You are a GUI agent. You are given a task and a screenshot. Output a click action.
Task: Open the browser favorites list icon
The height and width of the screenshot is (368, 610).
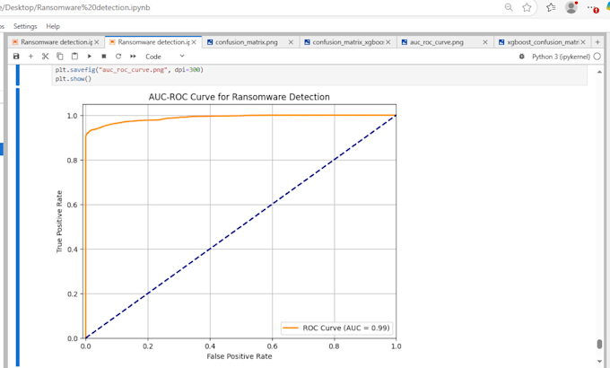tap(551, 7)
